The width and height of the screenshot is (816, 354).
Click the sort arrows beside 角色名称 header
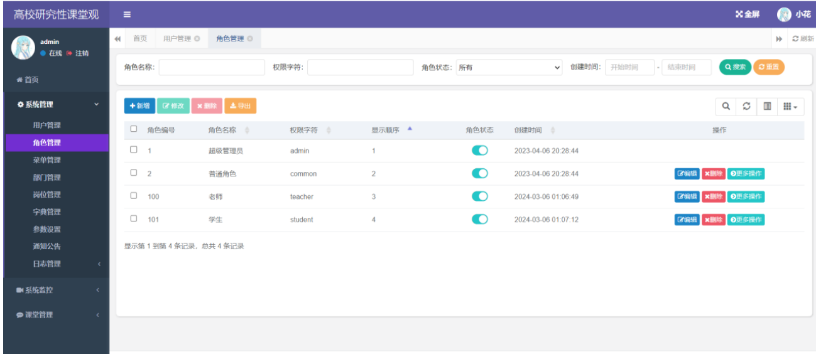(x=247, y=131)
